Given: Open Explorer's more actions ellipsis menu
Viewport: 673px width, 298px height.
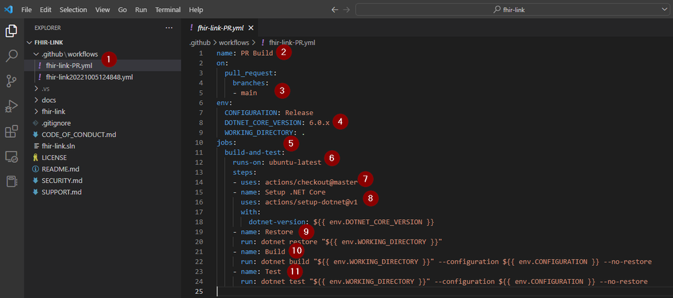Looking at the screenshot, I should 168,28.
